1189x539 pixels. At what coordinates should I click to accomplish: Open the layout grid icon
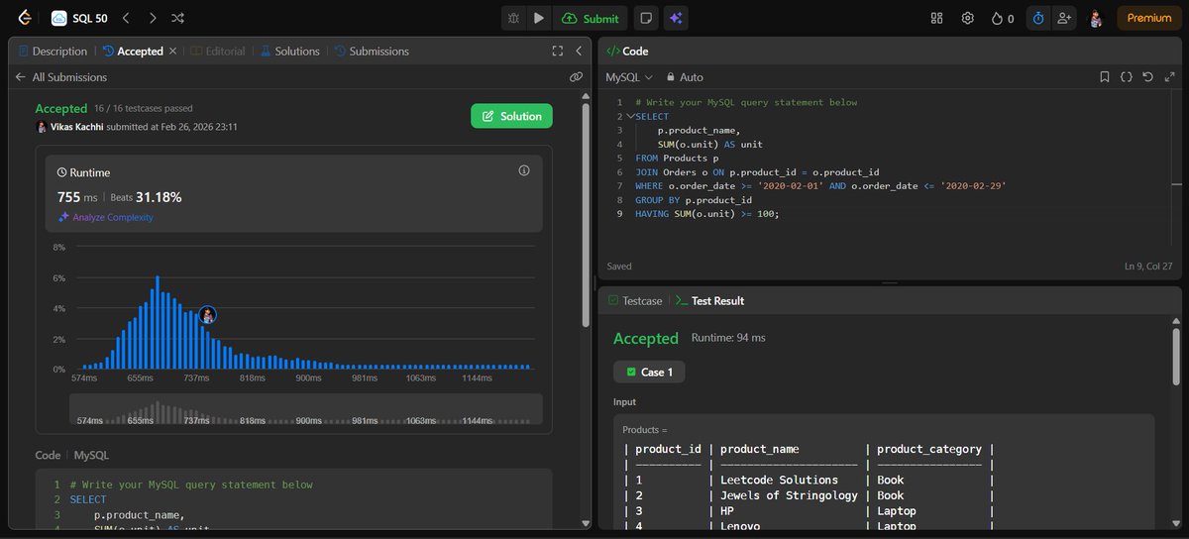[937, 18]
